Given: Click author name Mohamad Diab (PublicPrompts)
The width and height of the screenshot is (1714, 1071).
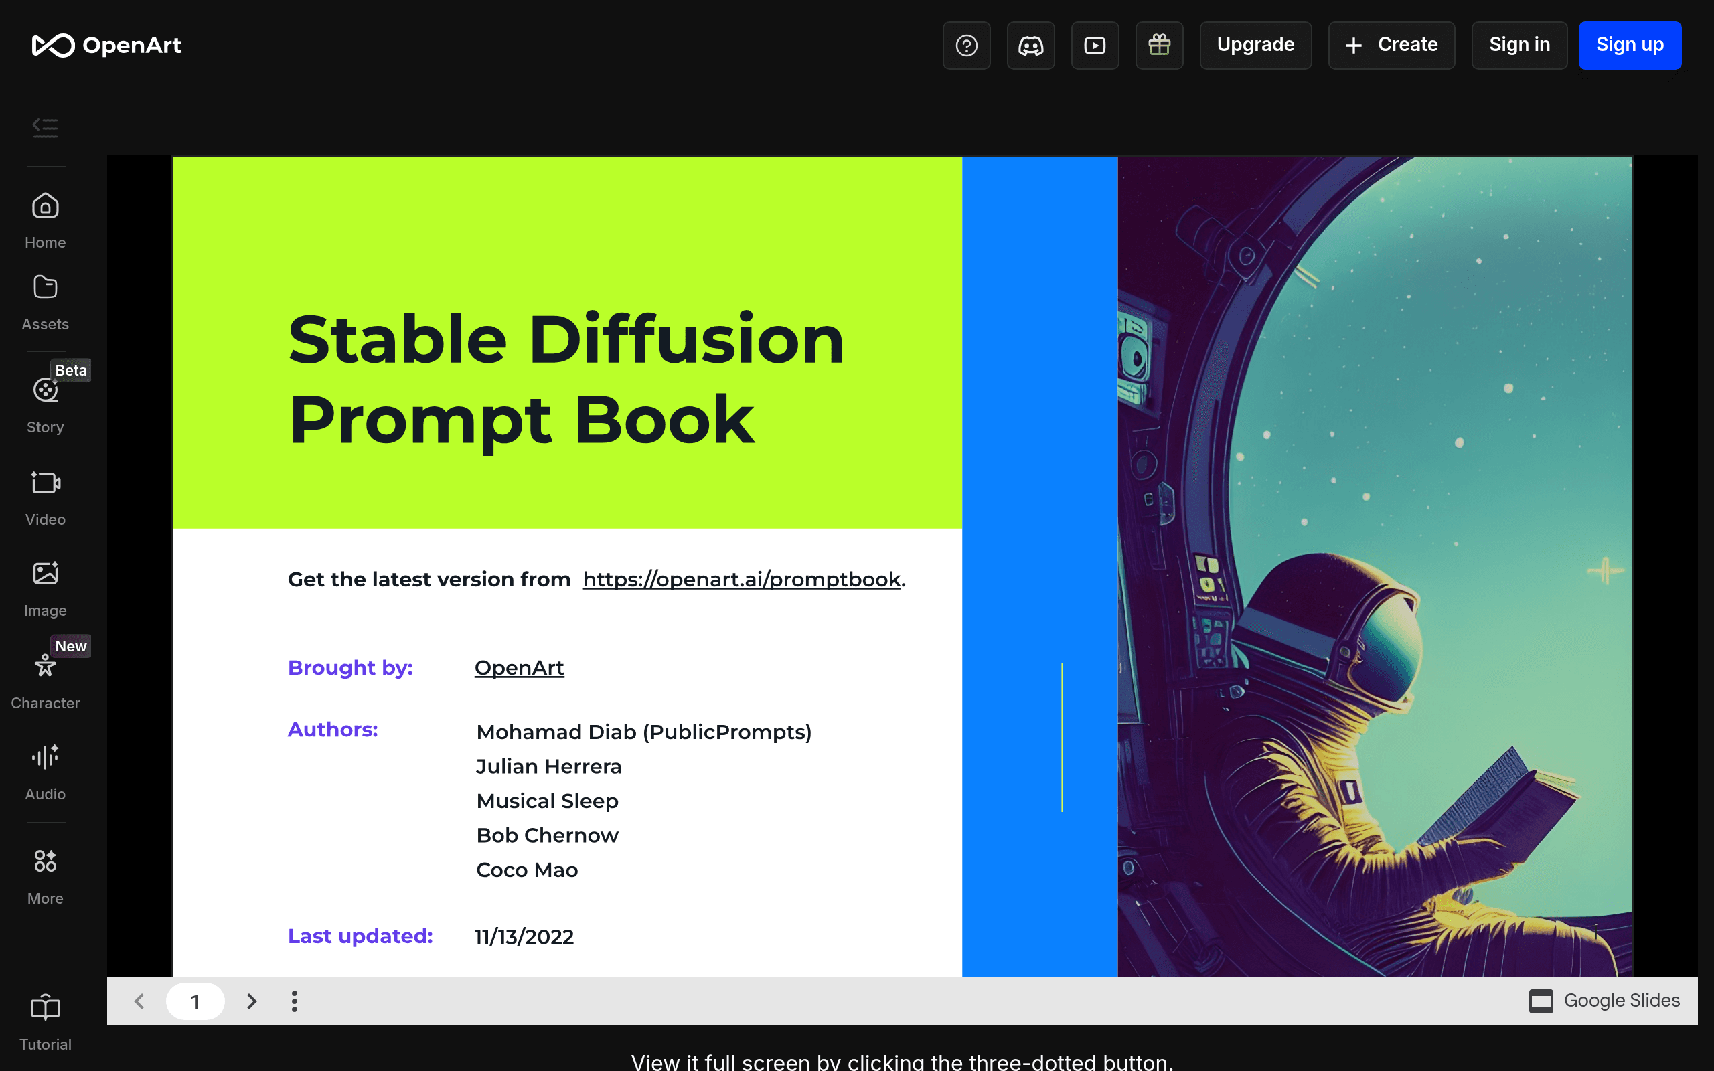Looking at the screenshot, I should tap(644, 732).
